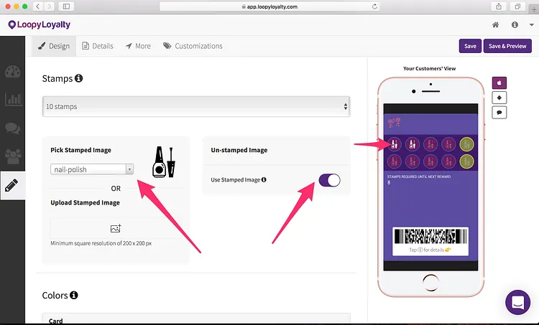Image resolution: width=539 pixels, height=325 pixels.
Task: Open the info icon in top header
Action: (515, 24)
